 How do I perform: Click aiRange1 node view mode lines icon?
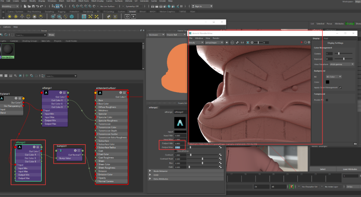pyautogui.click(x=64, y=92)
